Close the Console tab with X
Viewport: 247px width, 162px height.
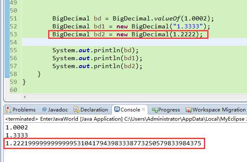click(143, 109)
